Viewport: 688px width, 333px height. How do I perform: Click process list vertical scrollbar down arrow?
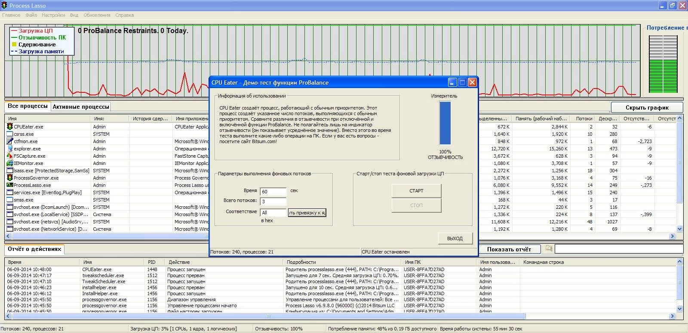click(680, 229)
